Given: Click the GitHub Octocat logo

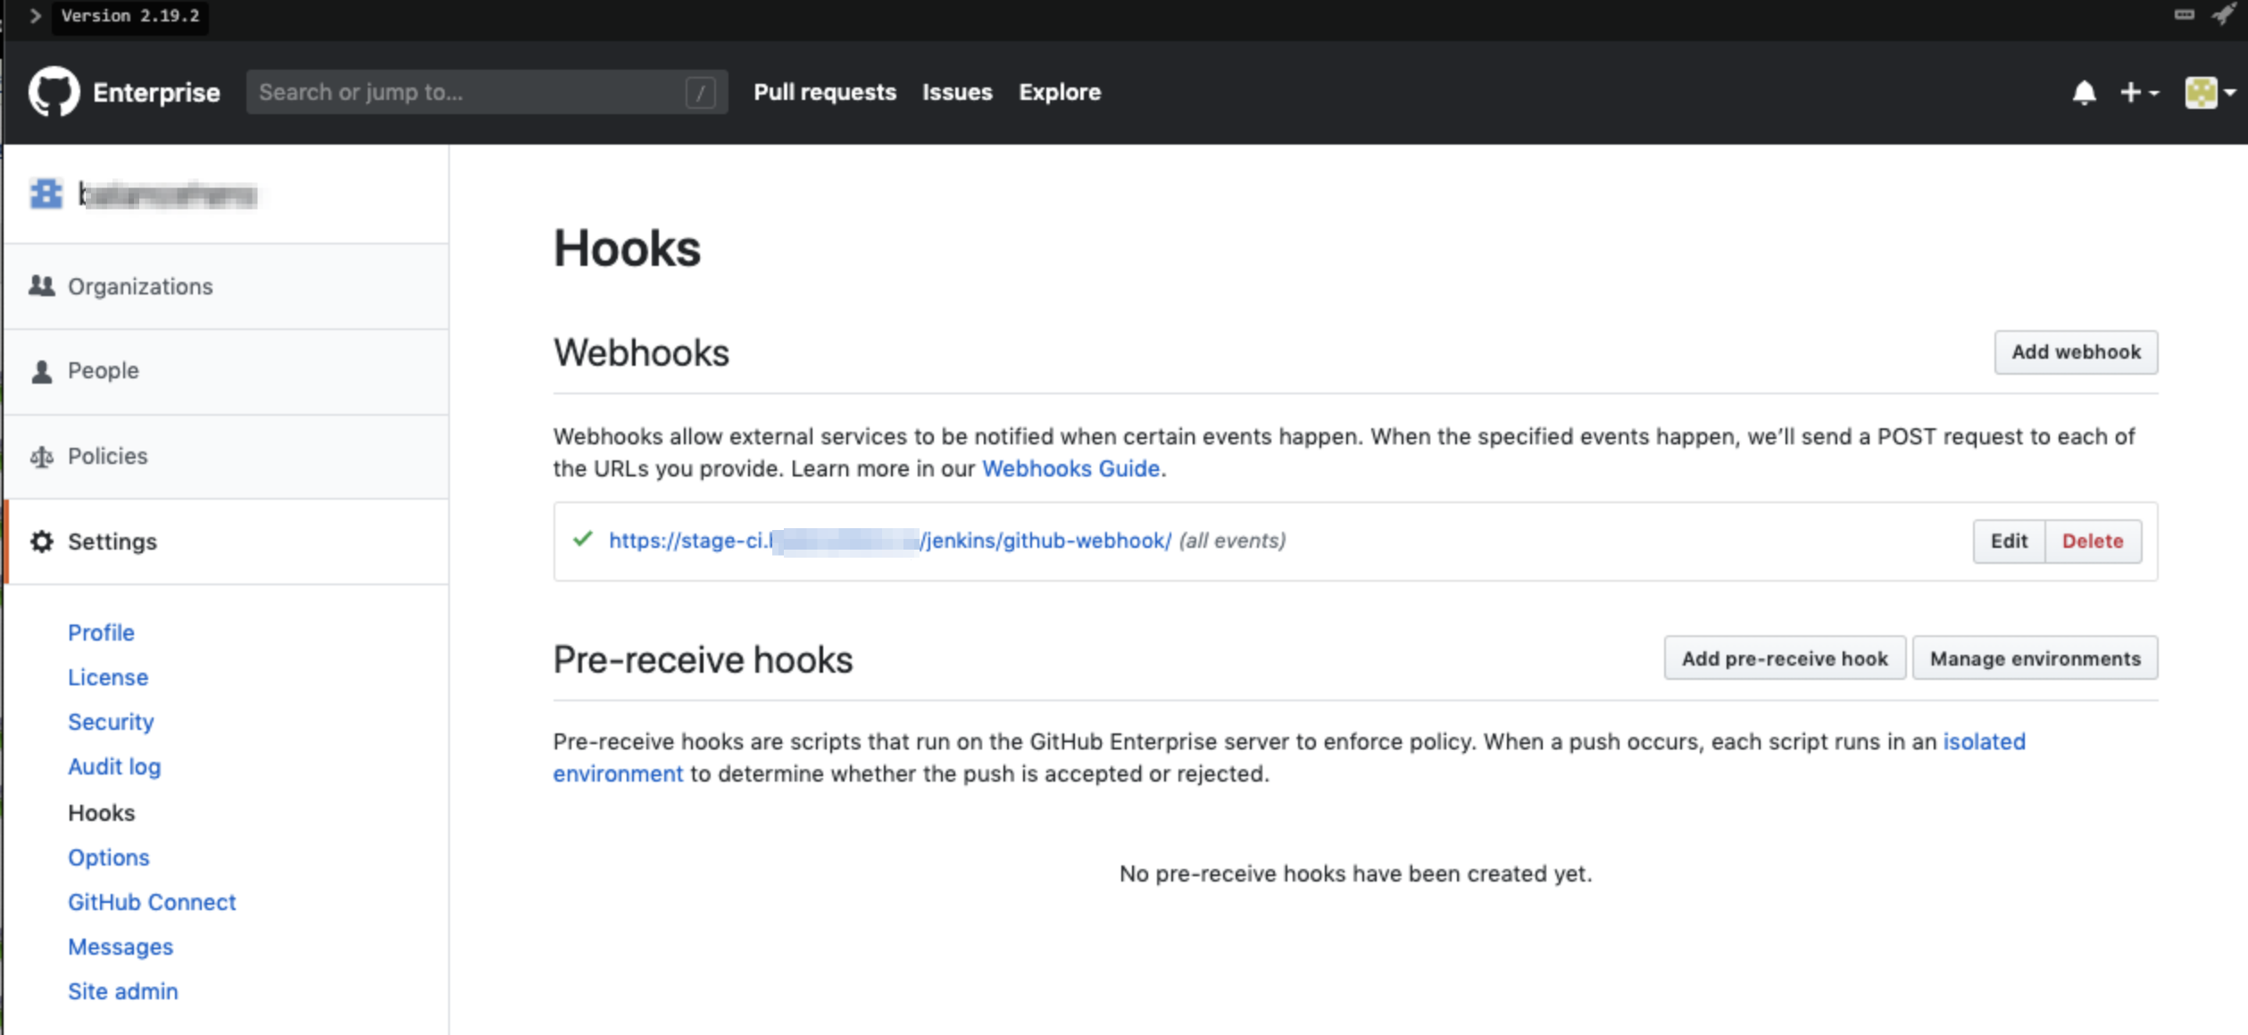Looking at the screenshot, I should (54, 92).
